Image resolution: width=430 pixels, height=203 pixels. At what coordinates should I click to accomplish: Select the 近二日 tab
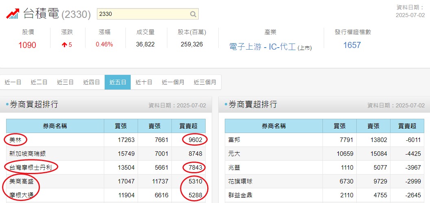[39, 82]
